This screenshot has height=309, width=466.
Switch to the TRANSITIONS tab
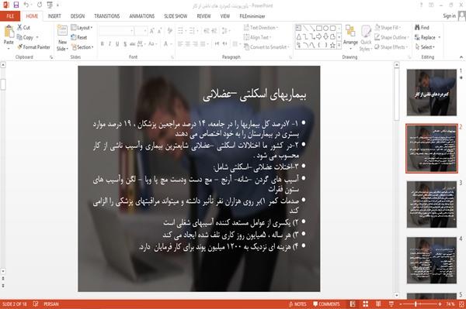pos(107,16)
